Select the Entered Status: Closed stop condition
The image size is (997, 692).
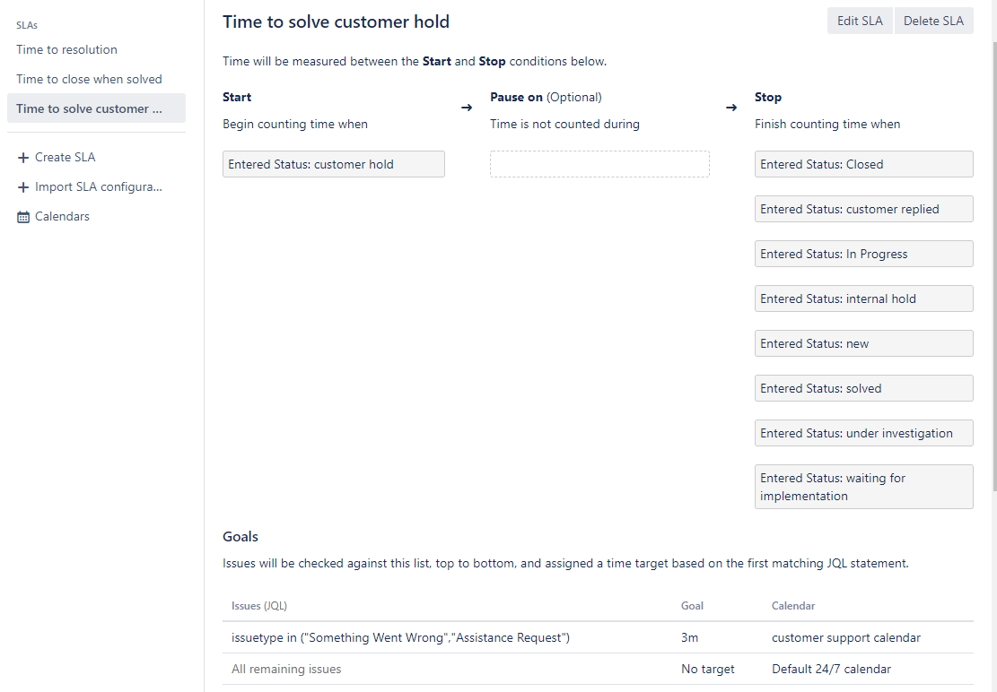click(x=863, y=164)
